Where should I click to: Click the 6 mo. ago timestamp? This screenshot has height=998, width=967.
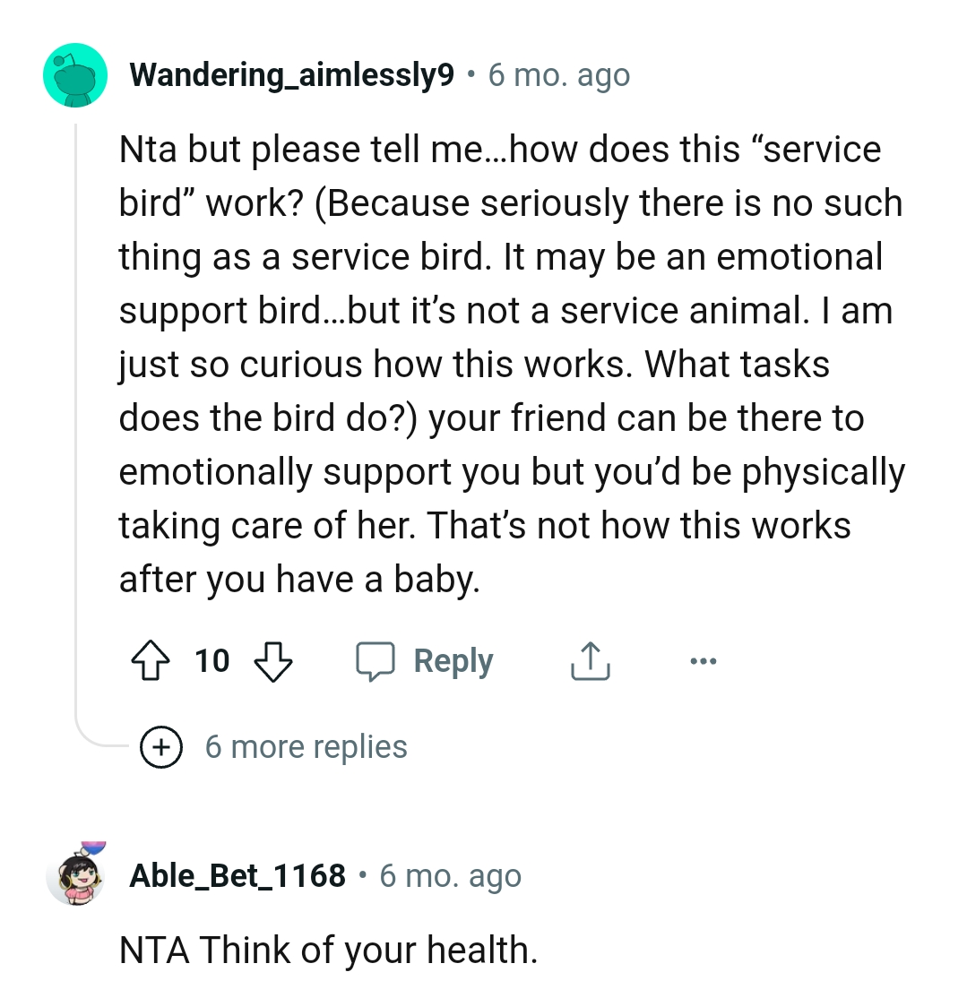(557, 74)
